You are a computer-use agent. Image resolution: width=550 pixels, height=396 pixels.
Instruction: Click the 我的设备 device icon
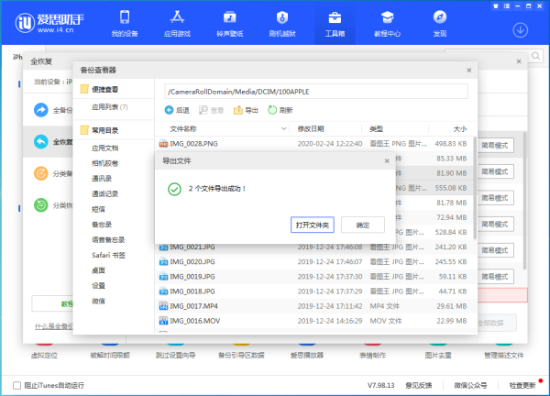(x=124, y=23)
